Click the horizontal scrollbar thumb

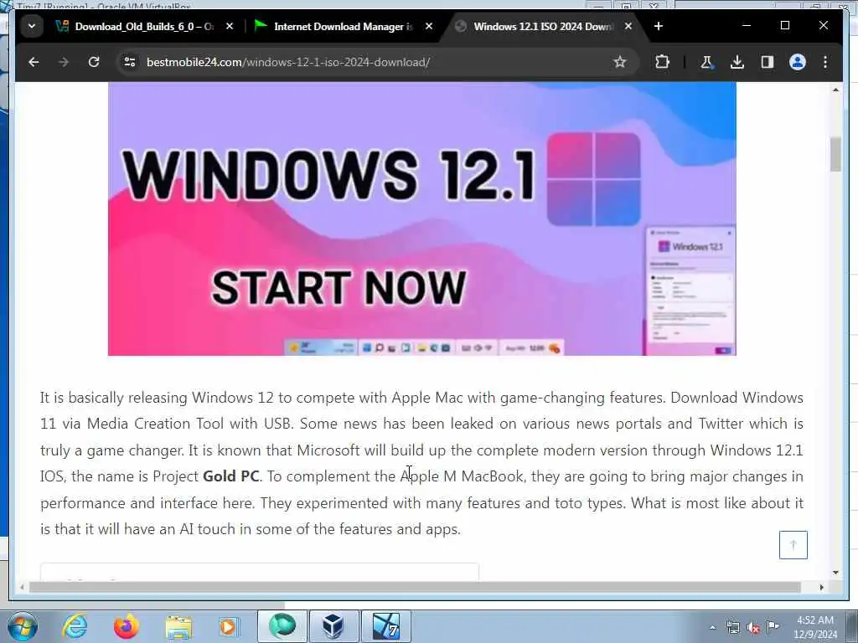415,587
